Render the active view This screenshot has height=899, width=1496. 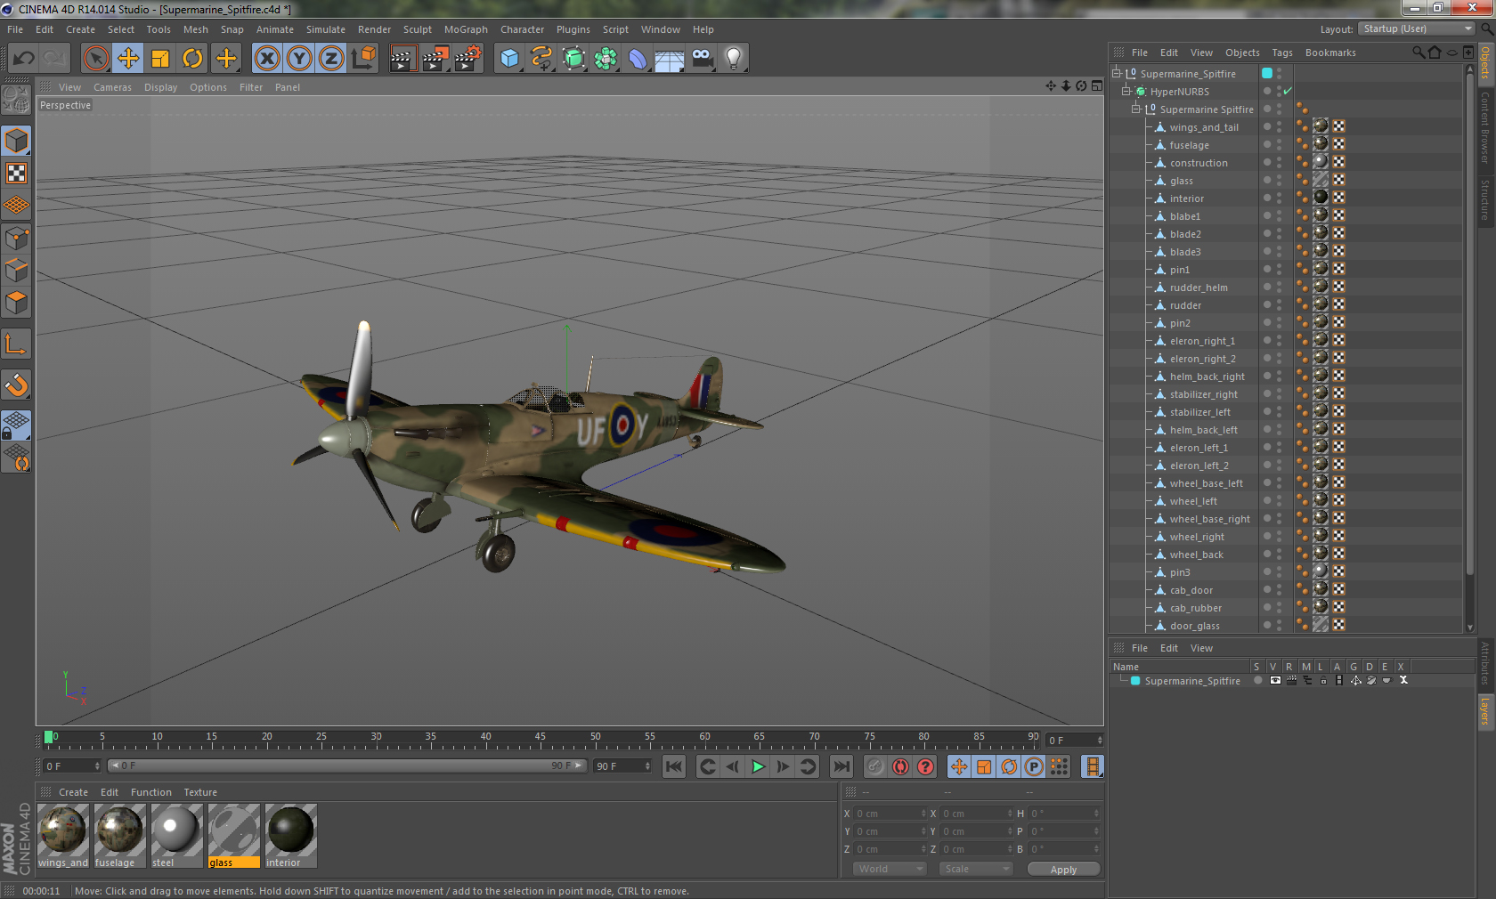coord(402,59)
